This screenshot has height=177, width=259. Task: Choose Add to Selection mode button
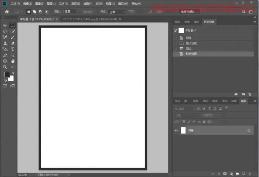coord(35,11)
